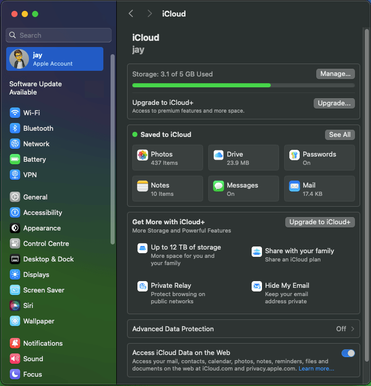Click the Manage... storage button
Screen dimensions: 371x386
[x=335, y=74]
